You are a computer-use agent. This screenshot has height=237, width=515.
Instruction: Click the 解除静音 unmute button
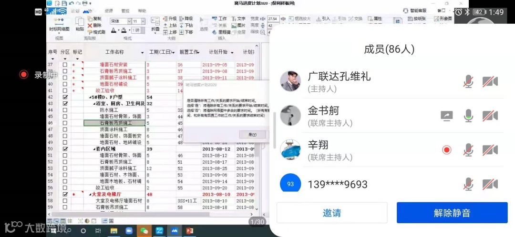452,213
